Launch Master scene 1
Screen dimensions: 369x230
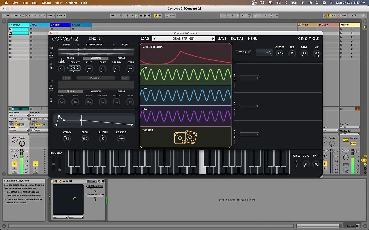tap(341, 29)
